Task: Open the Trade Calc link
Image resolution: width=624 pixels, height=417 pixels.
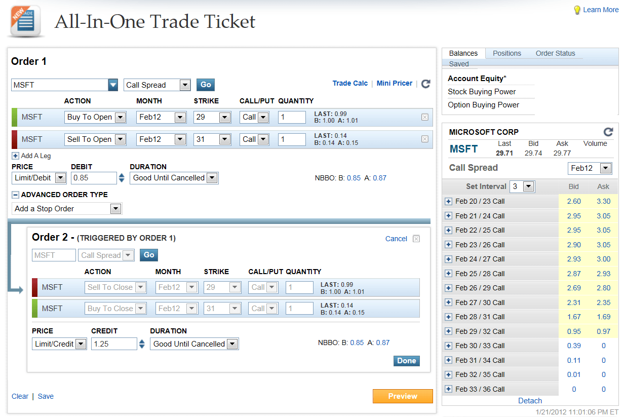Action: (x=350, y=83)
